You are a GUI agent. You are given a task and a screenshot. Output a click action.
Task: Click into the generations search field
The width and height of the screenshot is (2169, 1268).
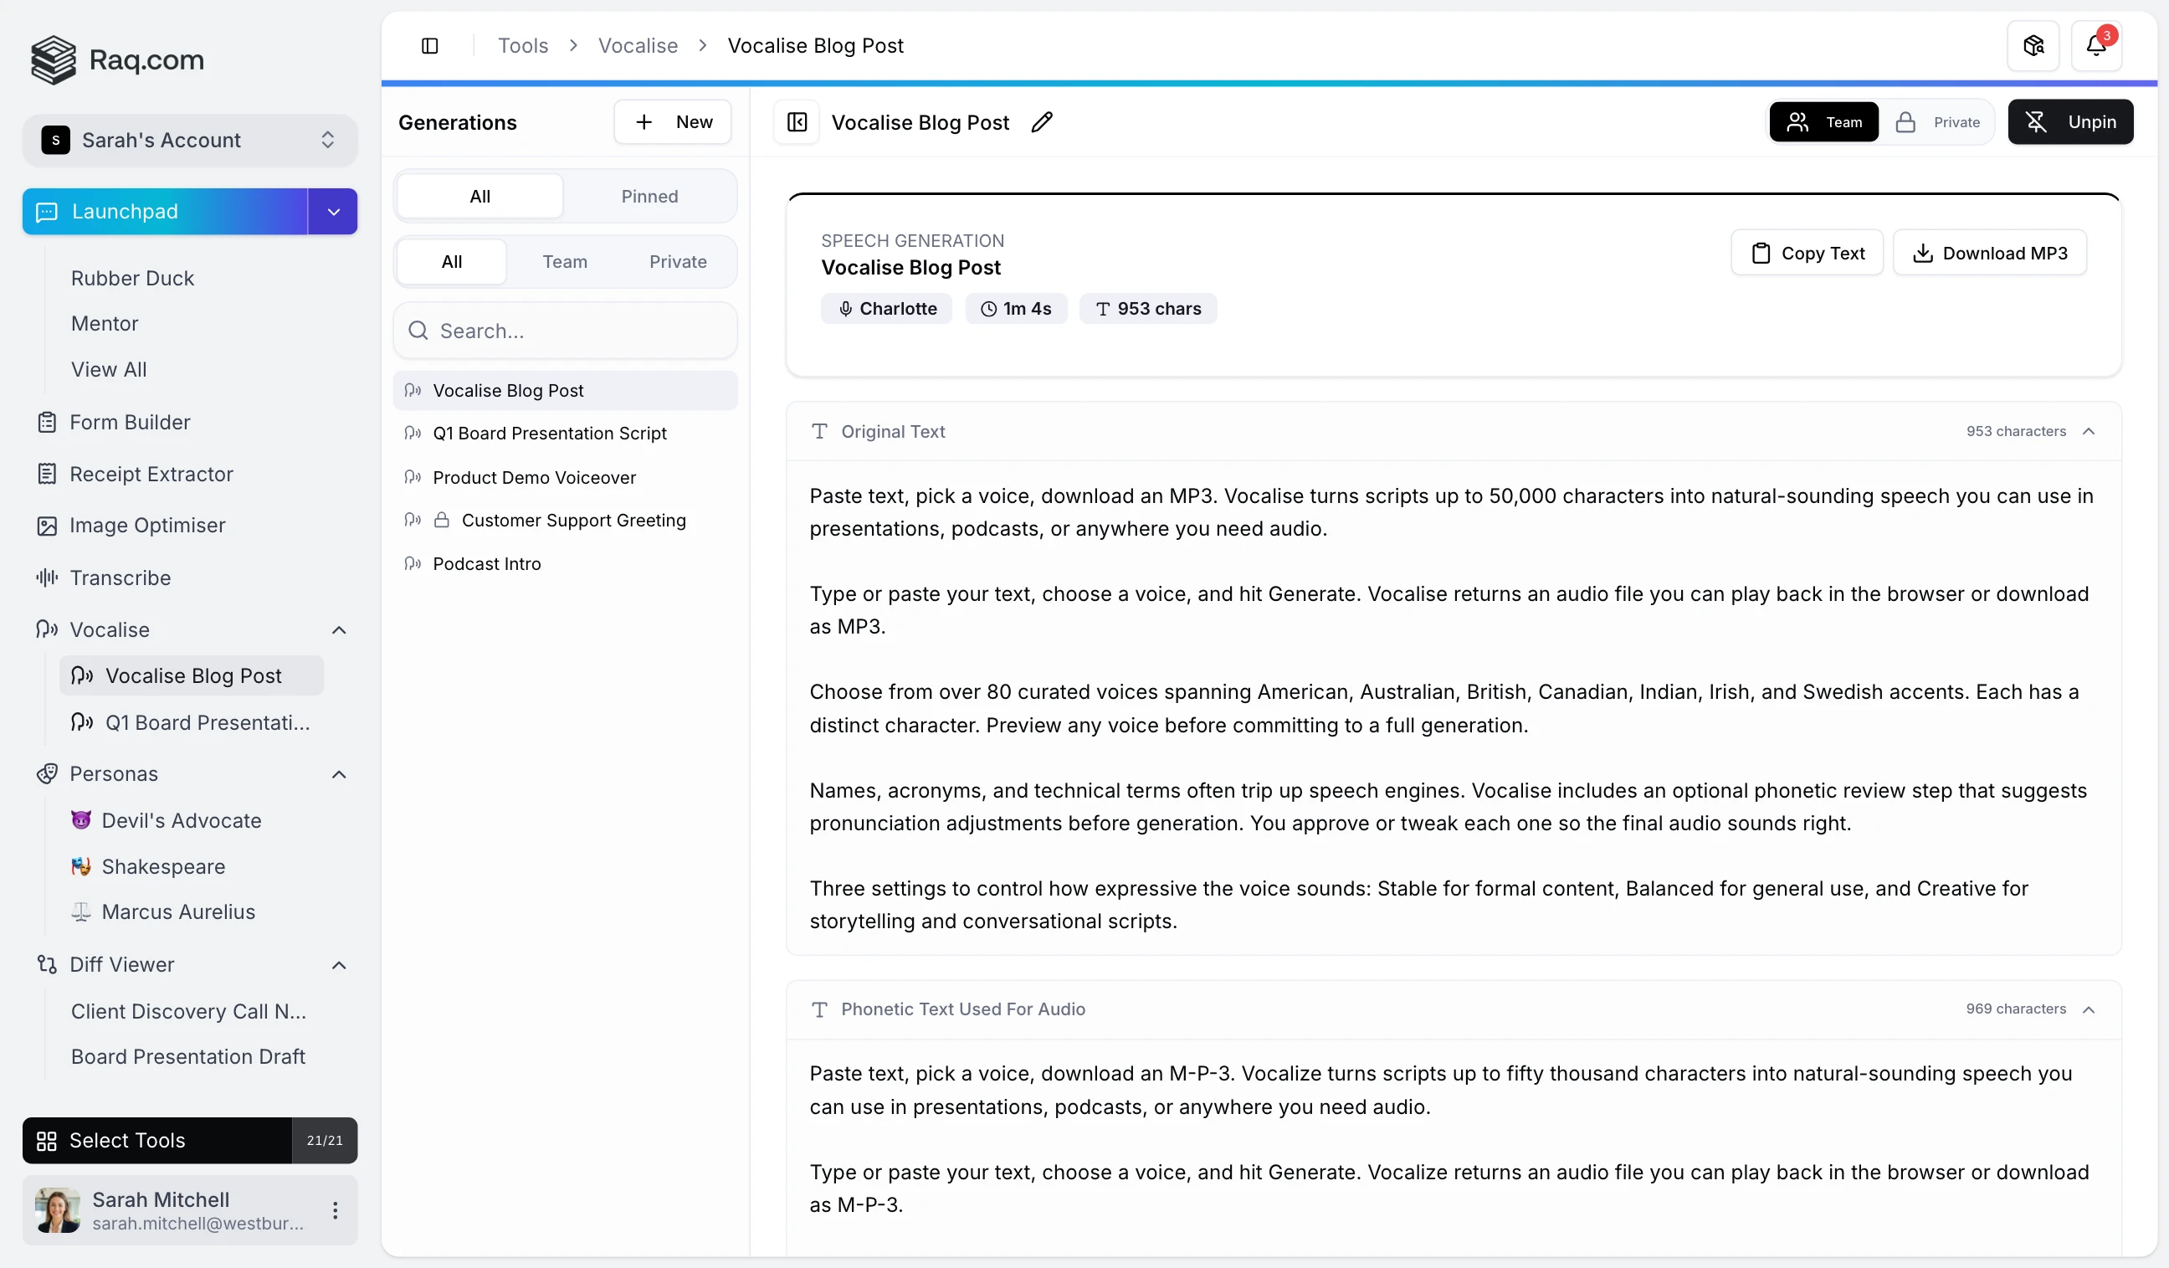point(565,330)
